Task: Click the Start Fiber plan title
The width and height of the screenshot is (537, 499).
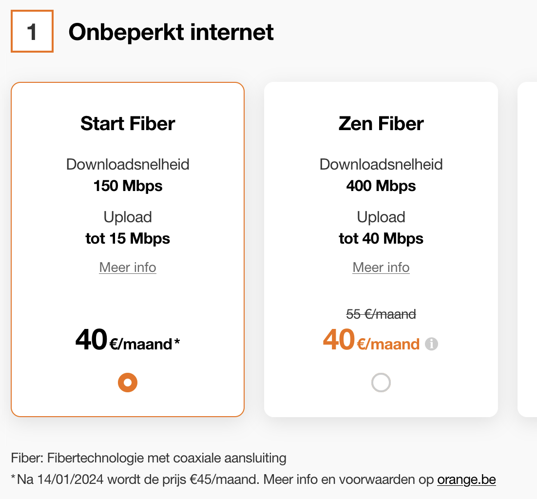Action: pos(128,124)
